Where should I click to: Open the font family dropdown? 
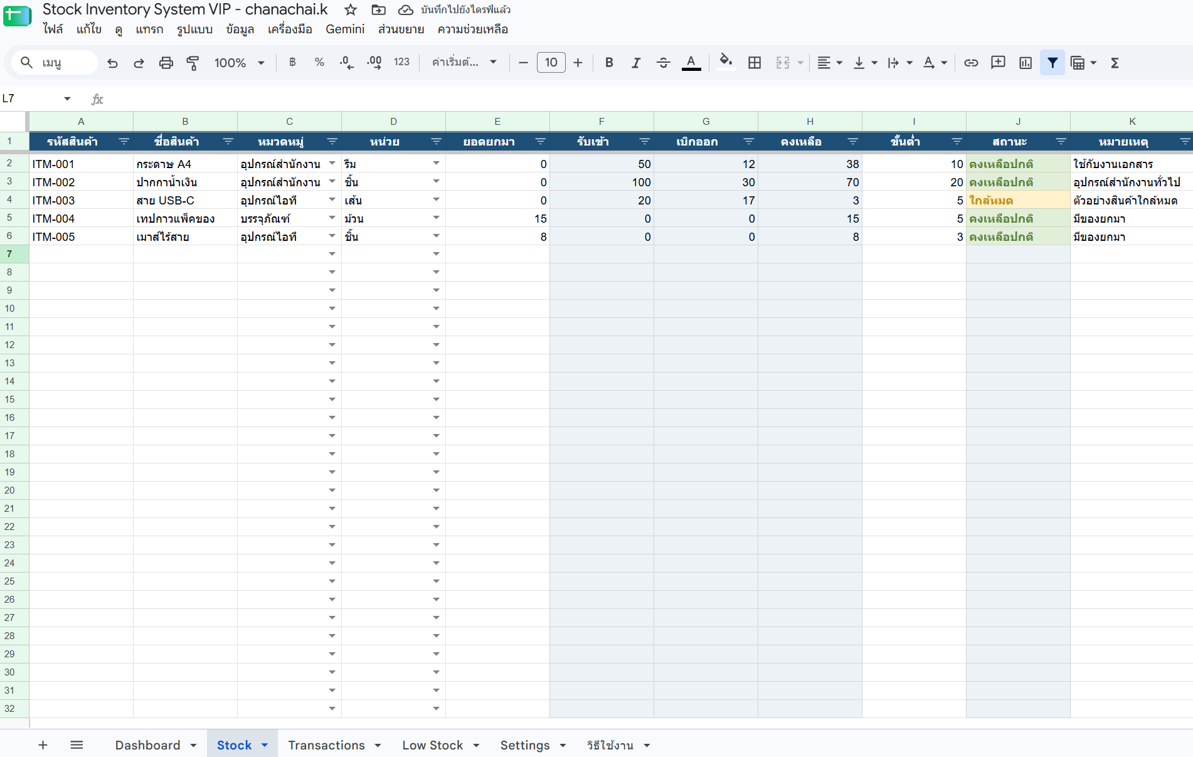tap(464, 62)
